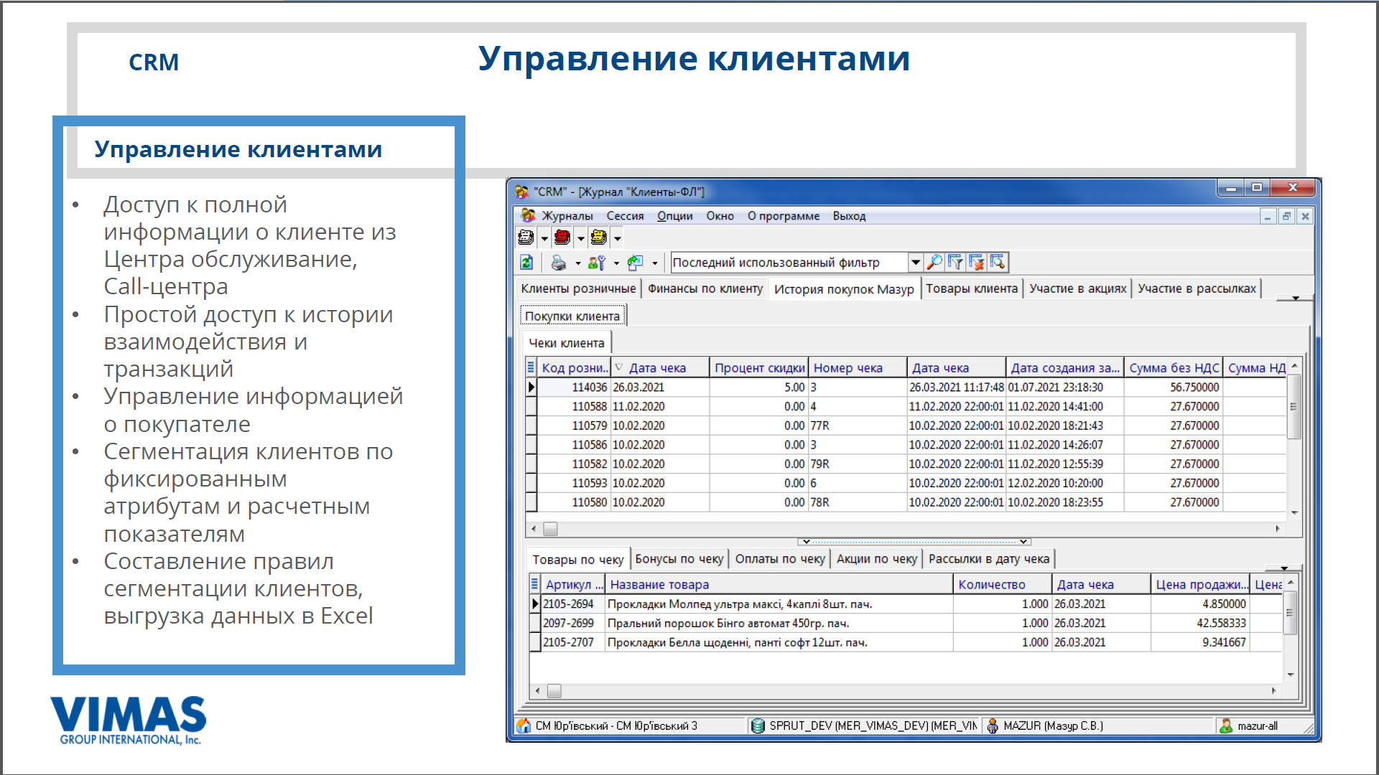
Task: Open the Журналы menu
Action: 566,216
